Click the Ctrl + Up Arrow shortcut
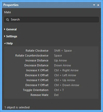 65,80
